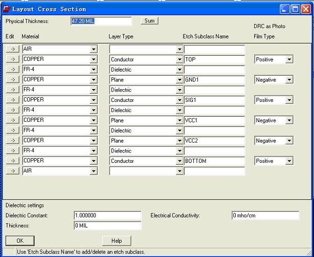The image size is (314, 257).
Task: Open Film Type dropdown for BOTTOM
Action: click(x=289, y=161)
